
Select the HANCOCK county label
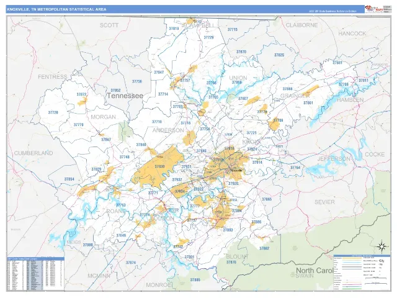point(352,34)
